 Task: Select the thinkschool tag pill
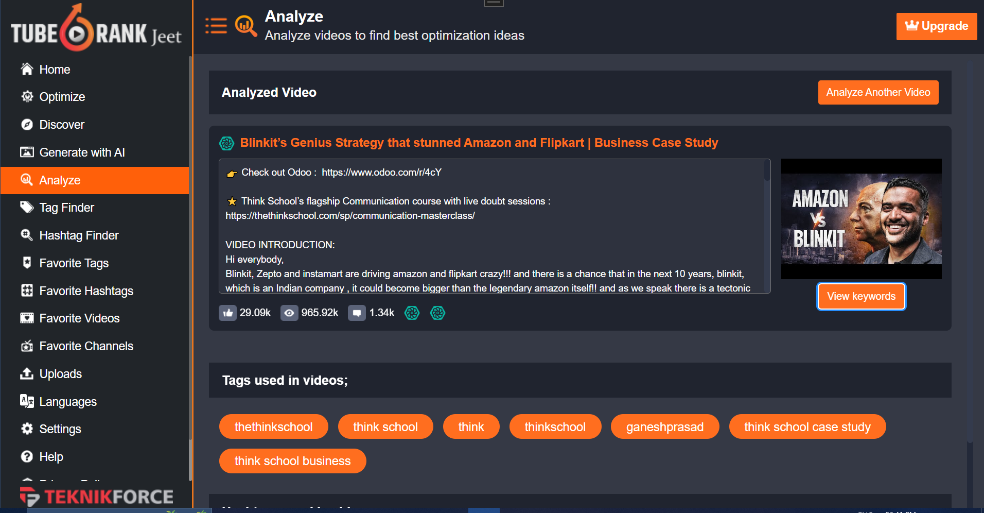pyautogui.click(x=555, y=426)
